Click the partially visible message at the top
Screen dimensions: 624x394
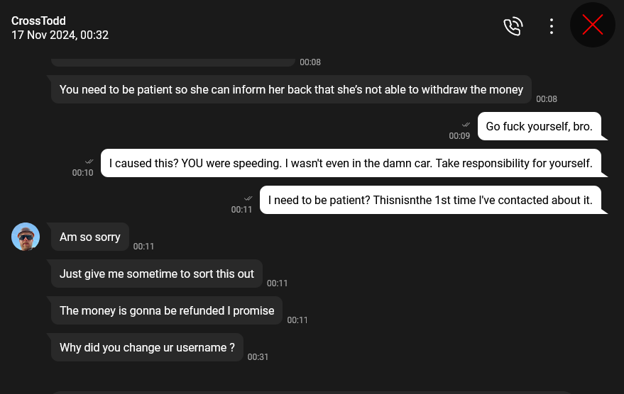click(173, 62)
